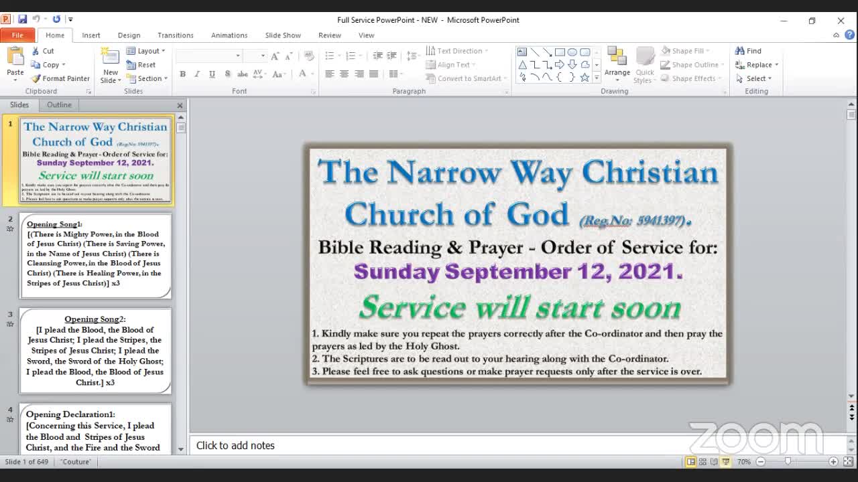
Task: Clear all formatting from selected text
Action: 308,56
